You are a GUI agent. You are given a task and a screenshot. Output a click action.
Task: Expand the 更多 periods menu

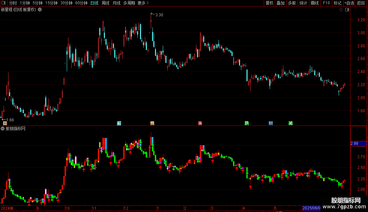pos(143,3)
